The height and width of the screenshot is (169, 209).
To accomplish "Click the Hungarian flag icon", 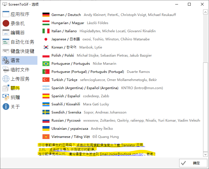I will pos(46,23).
